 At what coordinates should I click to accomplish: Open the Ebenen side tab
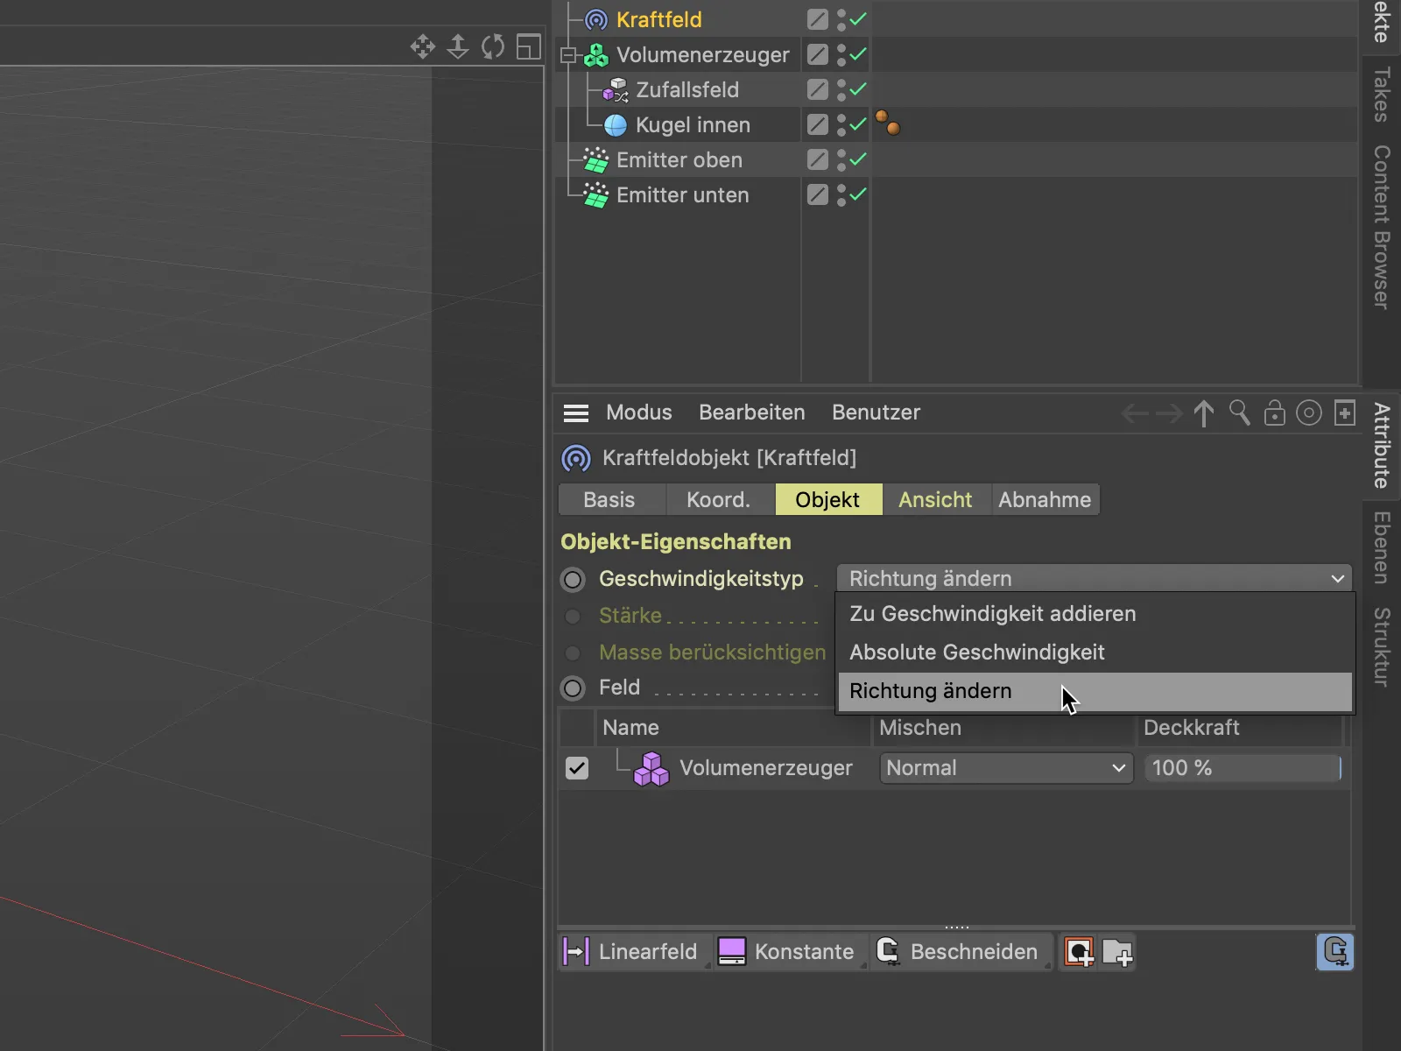click(1382, 547)
